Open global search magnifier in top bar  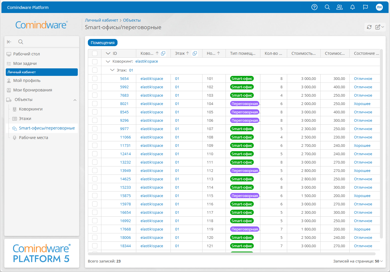click(x=327, y=7)
